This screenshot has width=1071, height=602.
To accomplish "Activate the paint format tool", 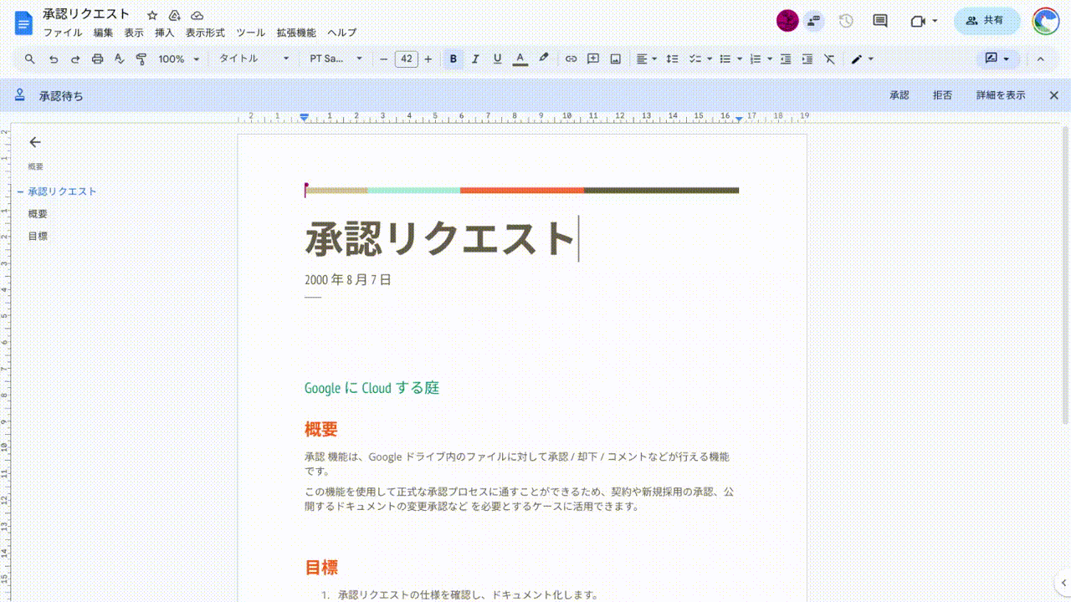I will [x=141, y=59].
